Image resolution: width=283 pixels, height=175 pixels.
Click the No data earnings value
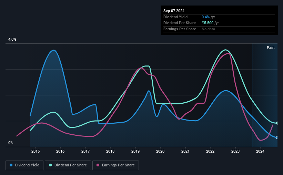208,29
